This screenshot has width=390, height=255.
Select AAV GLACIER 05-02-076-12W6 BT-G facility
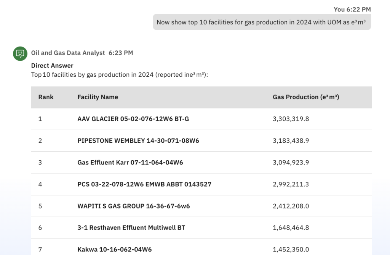[133, 119]
